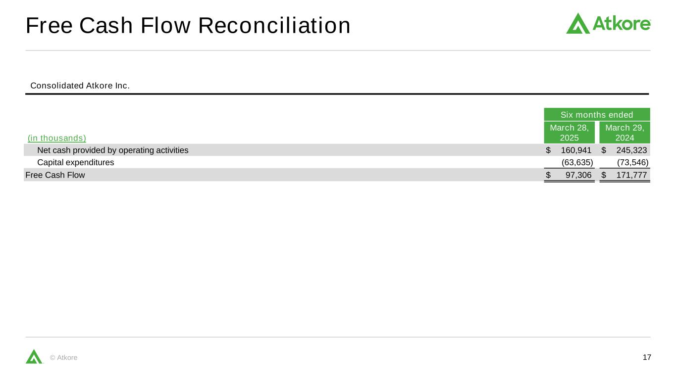This screenshot has height=380, width=676.
Task: Select the 97,306 free cash flow value
Action: (578, 175)
